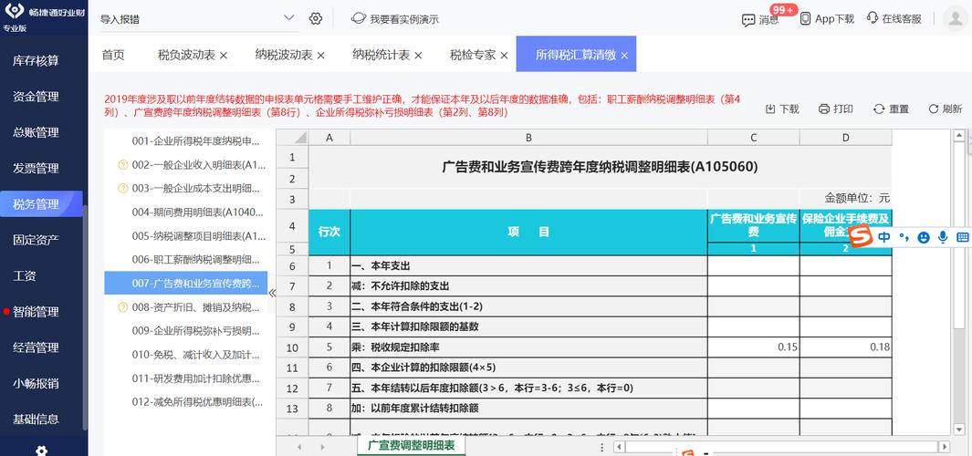972x456 pixels.
Task: Open 经营管理 in the sidebar
Action: 36,347
